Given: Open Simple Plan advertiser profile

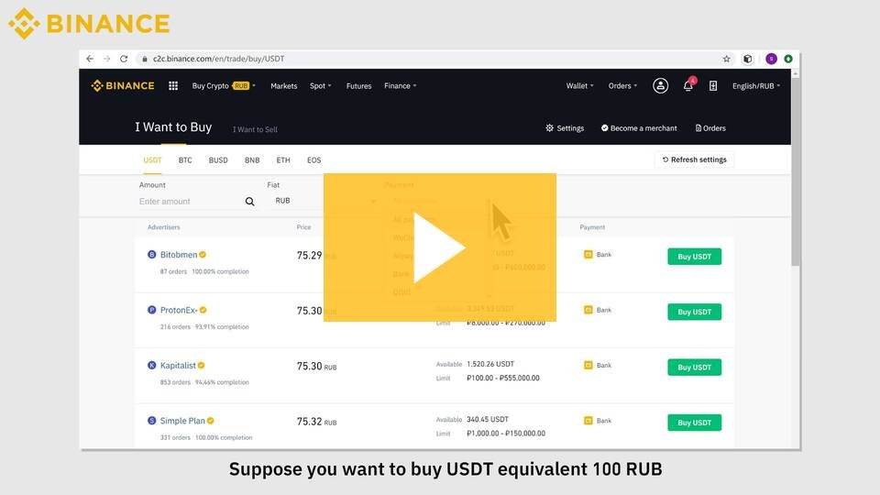Looking at the screenshot, I should pyautogui.click(x=182, y=421).
